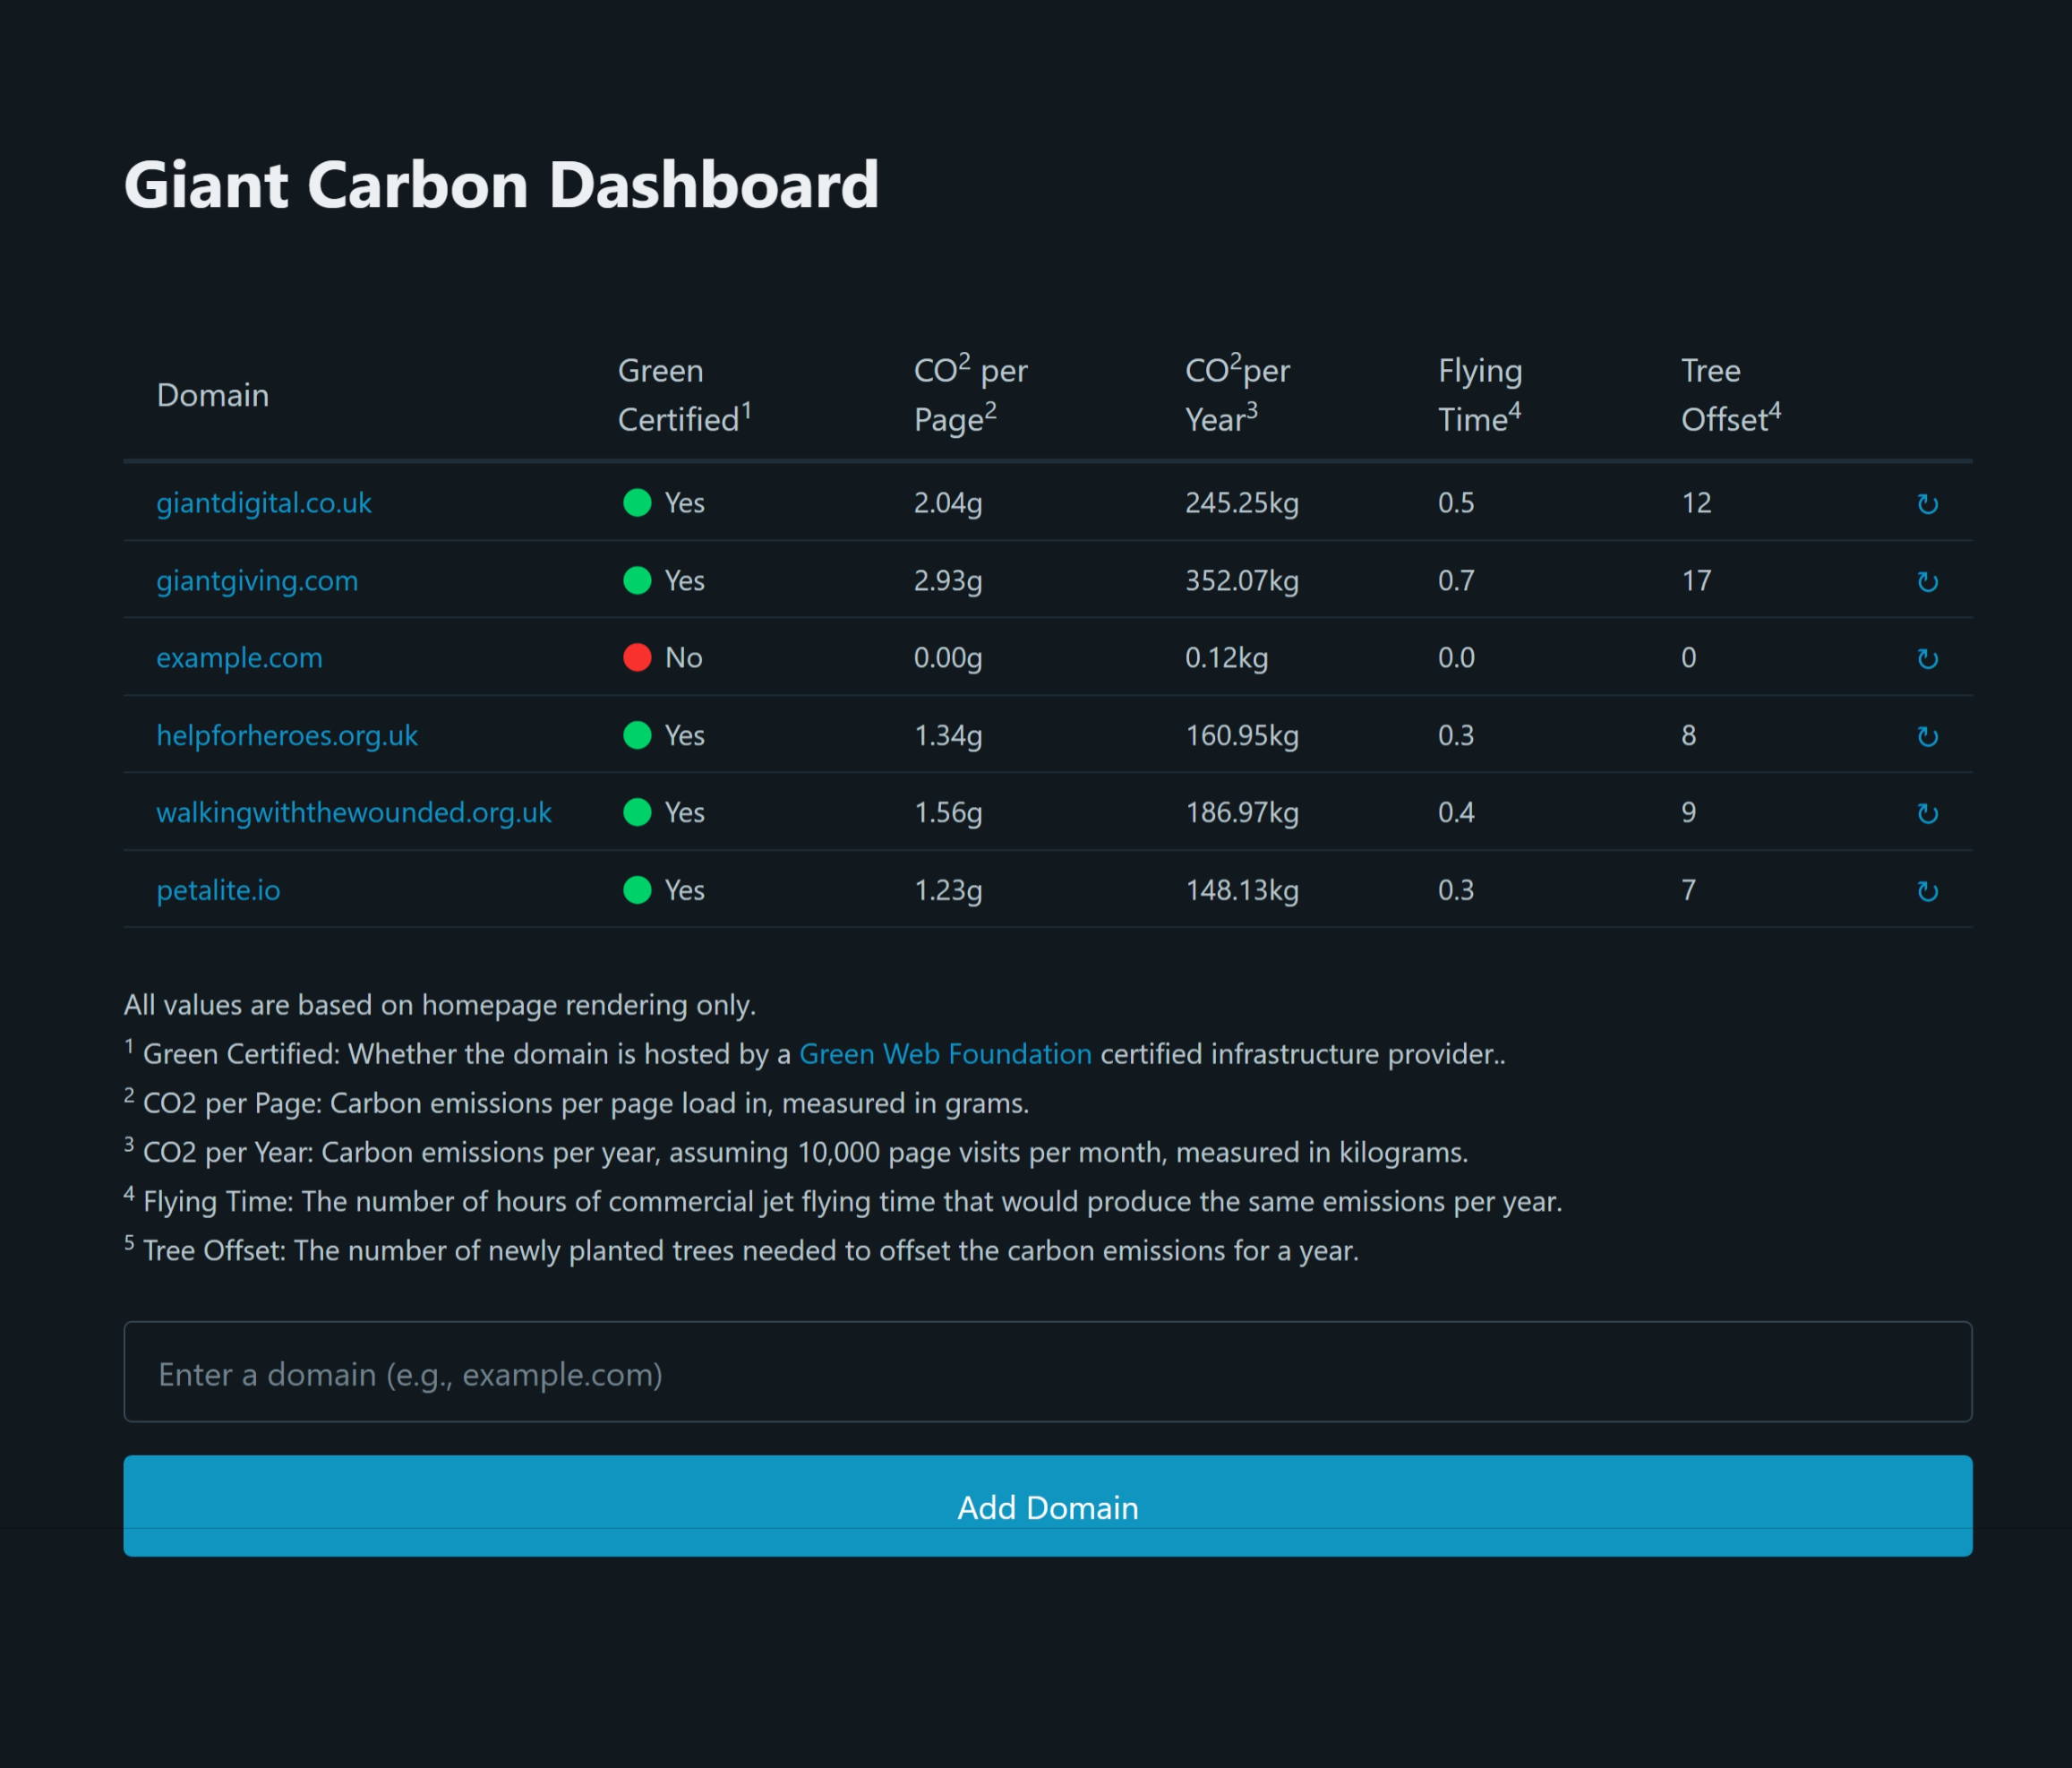
Task: Click the Flying Time footnote explanation
Action: pos(843,1201)
